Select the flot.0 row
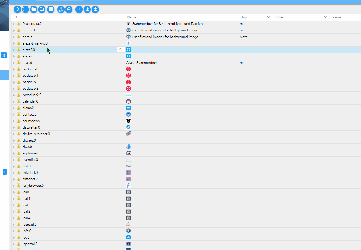The image size is (361, 250). [186, 166]
